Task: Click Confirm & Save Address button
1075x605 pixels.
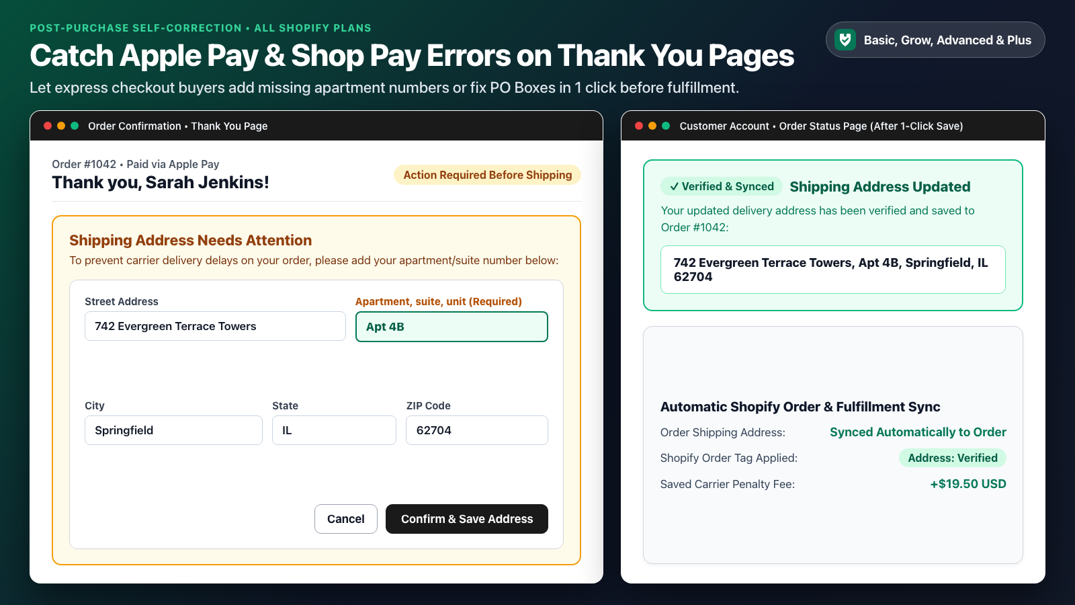Action: pyautogui.click(x=467, y=519)
